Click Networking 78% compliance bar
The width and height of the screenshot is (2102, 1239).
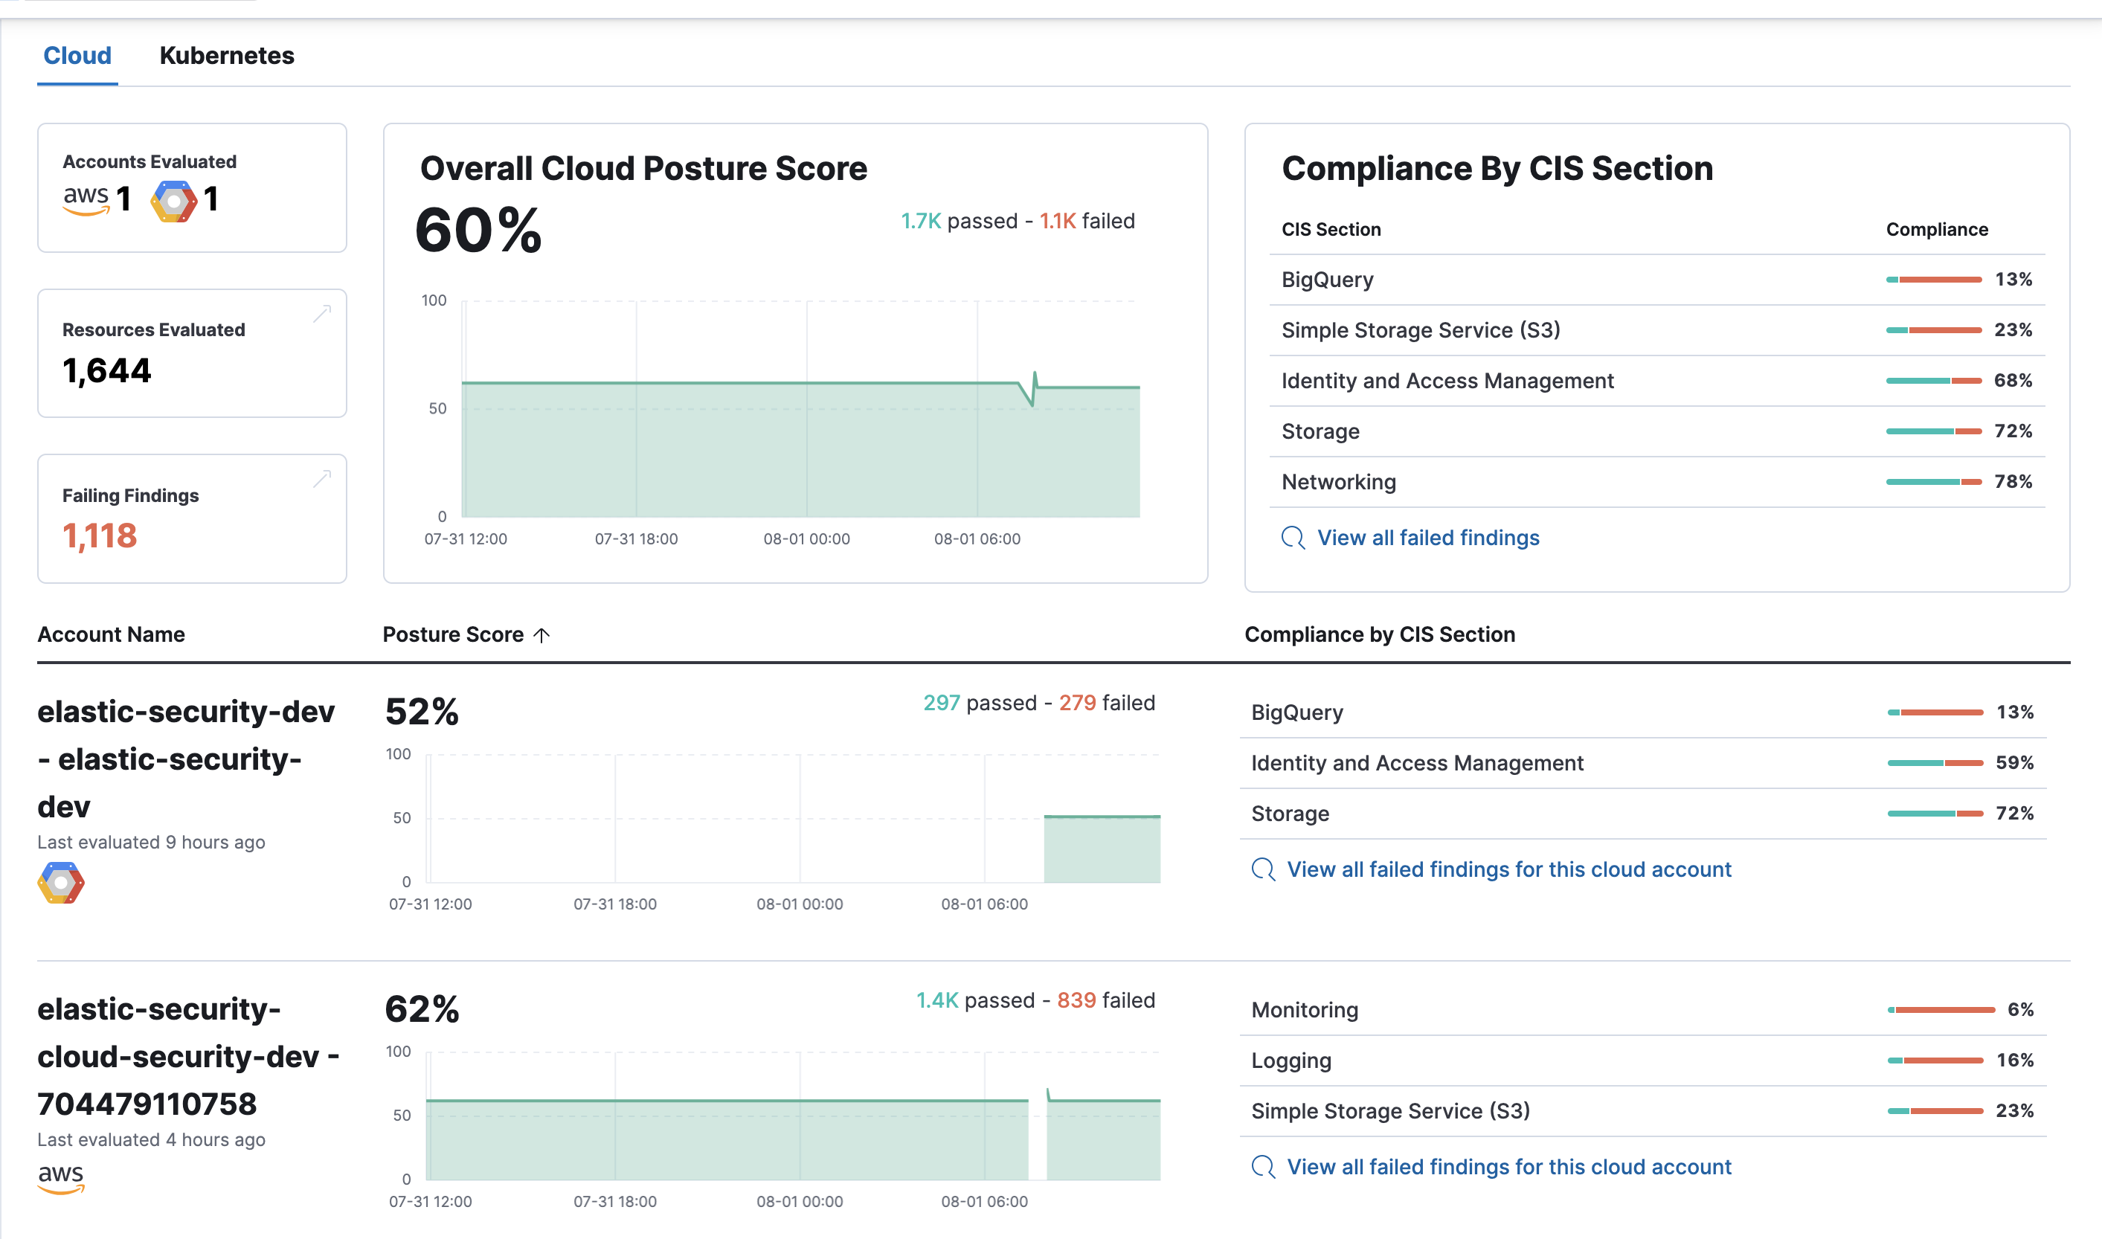[x=1933, y=482]
